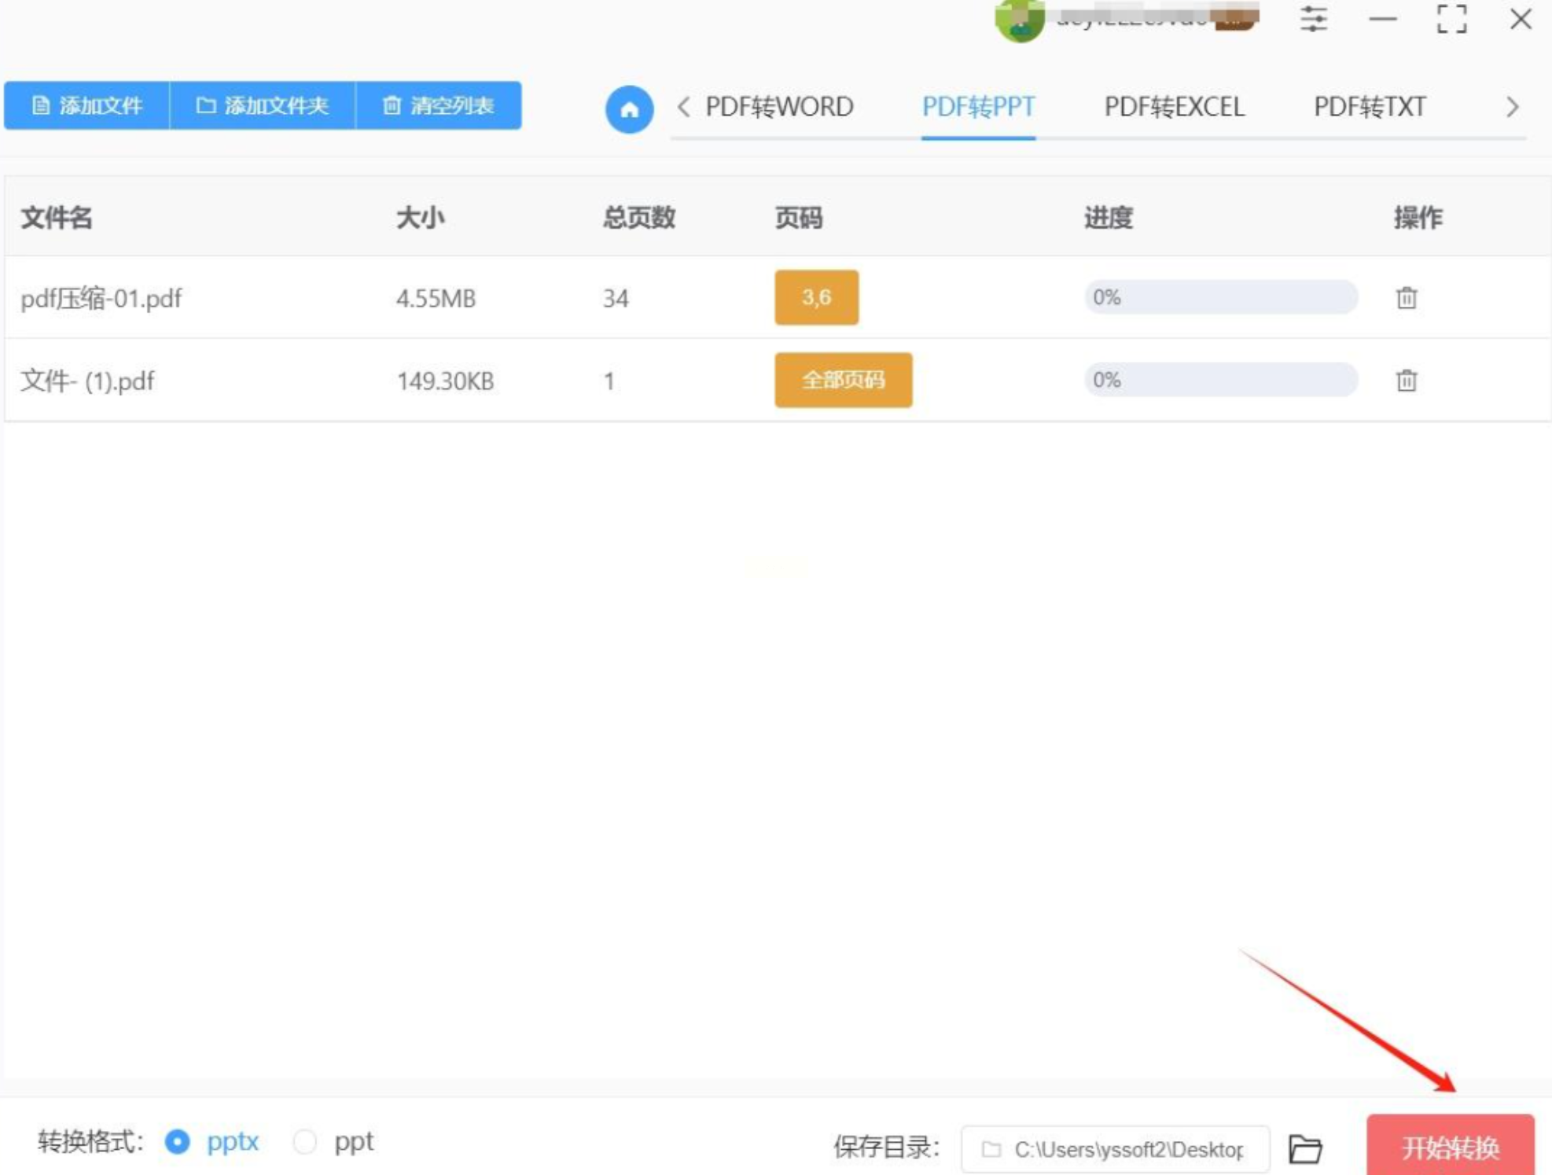Click the 进度 column header
1552x1175 pixels.
tap(1109, 218)
